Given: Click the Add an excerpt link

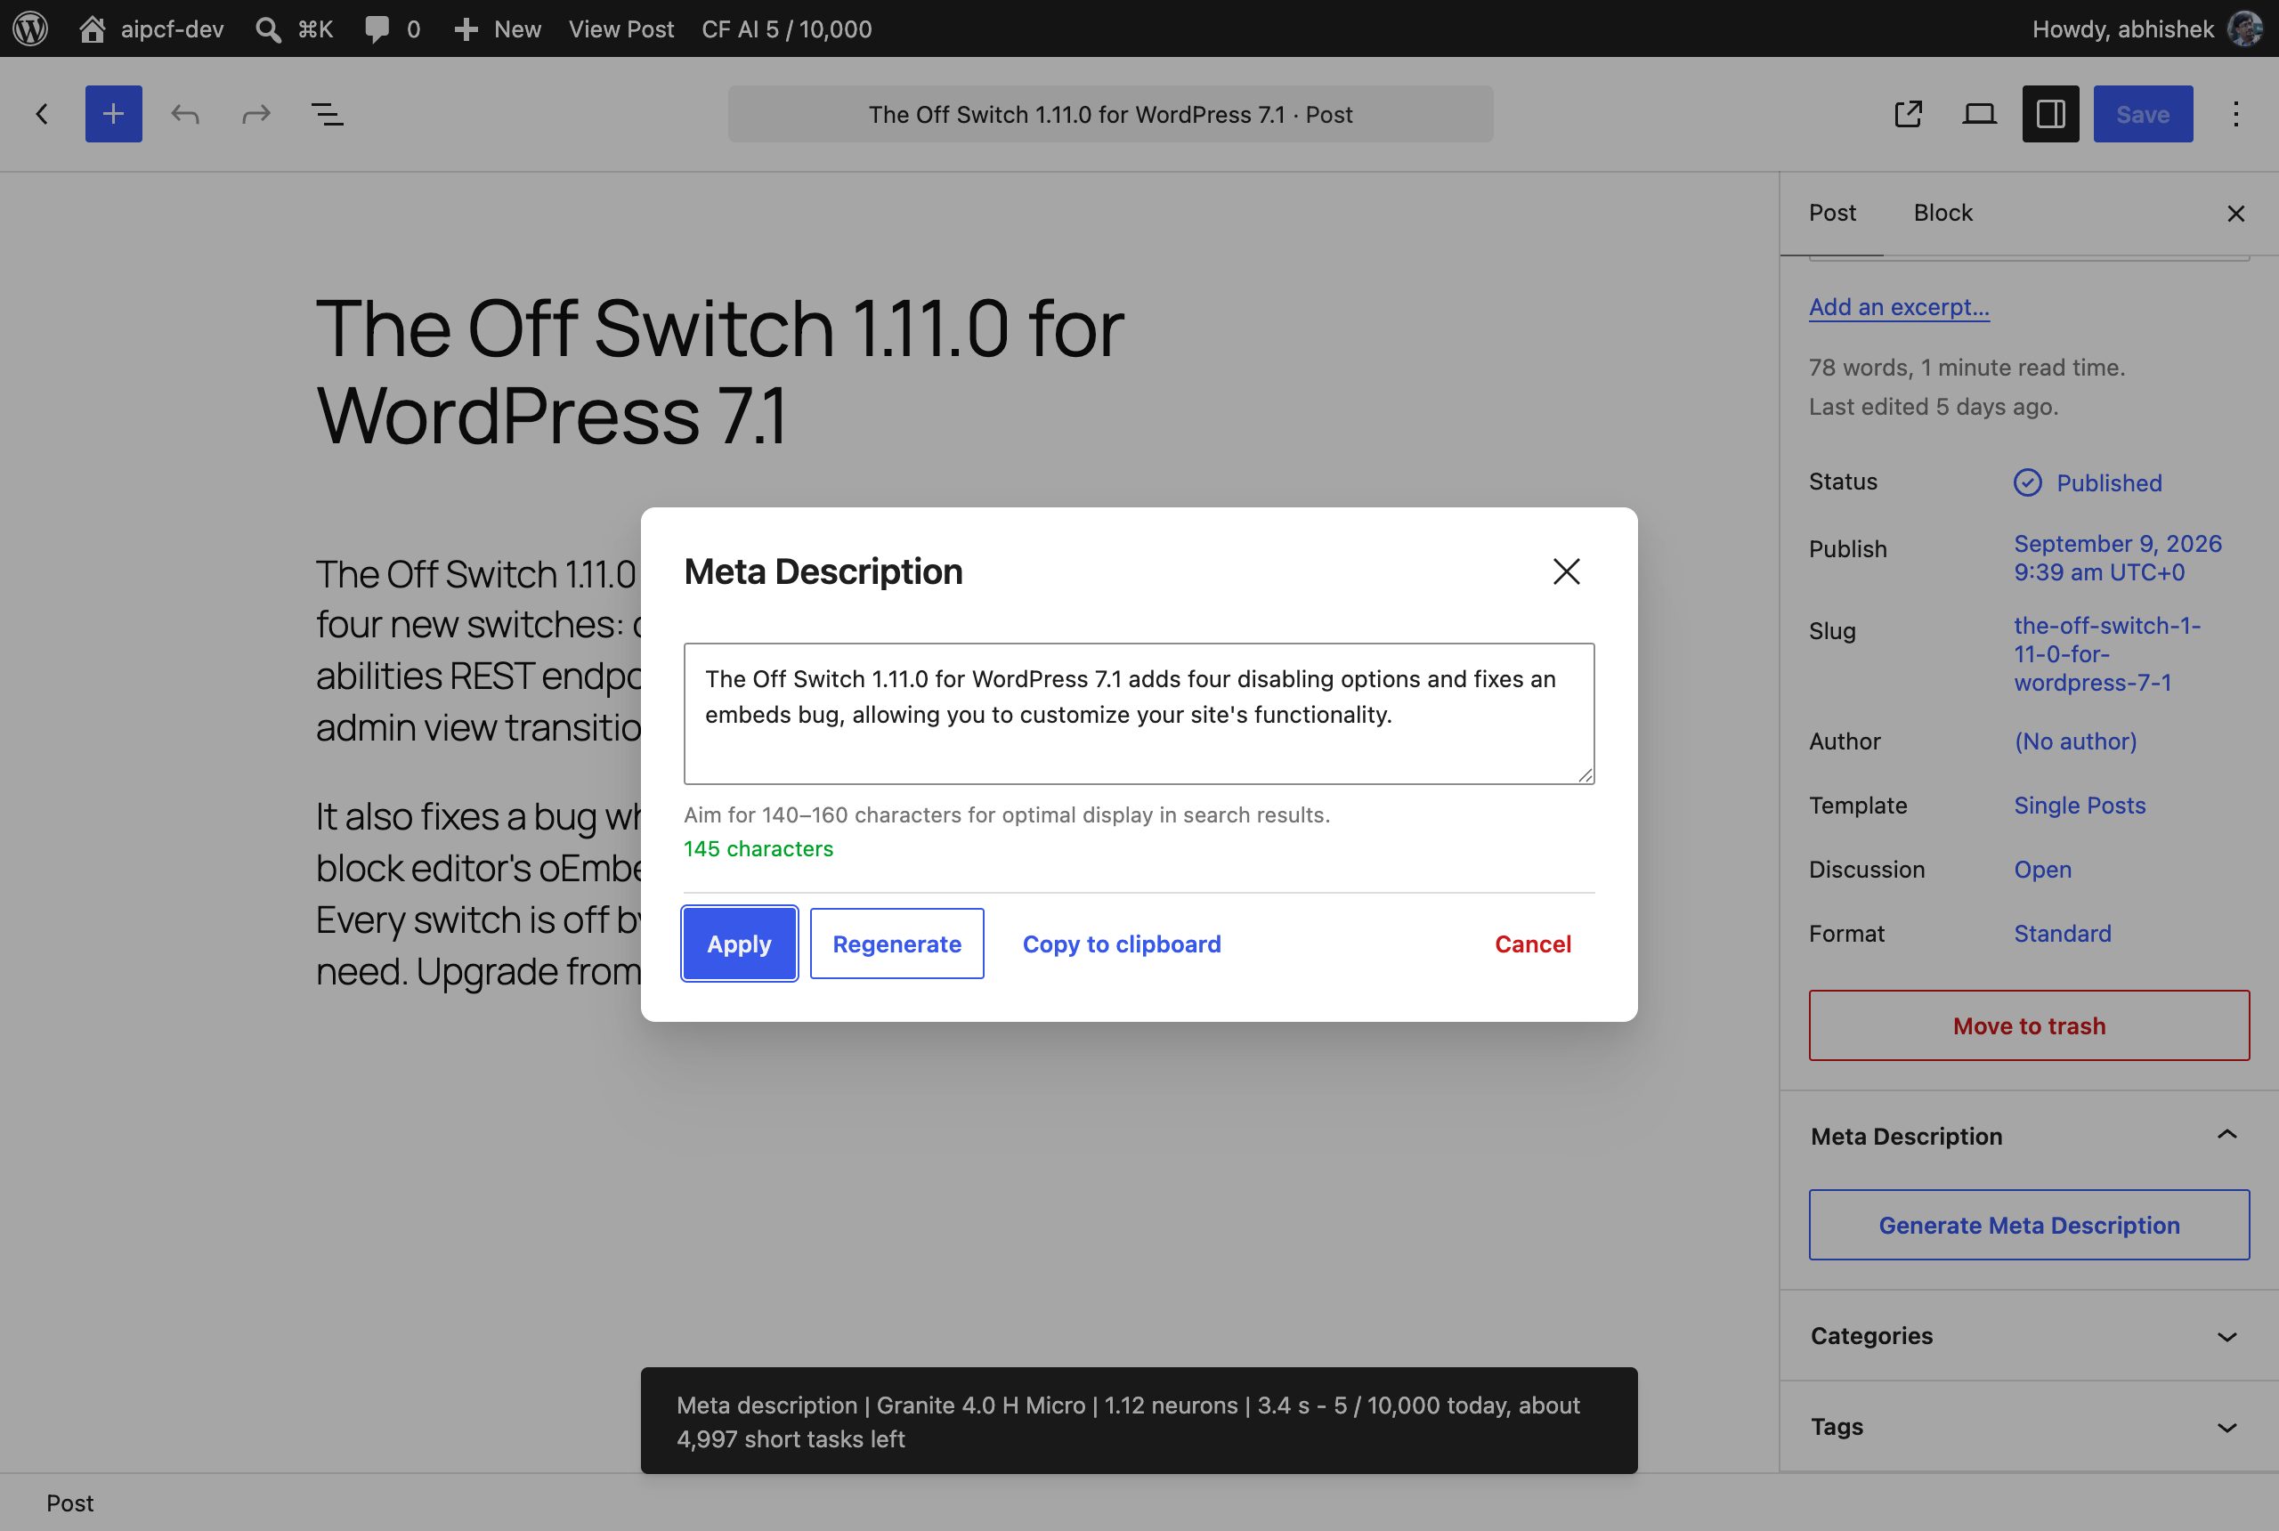Looking at the screenshot, I should coord(1898,306).
